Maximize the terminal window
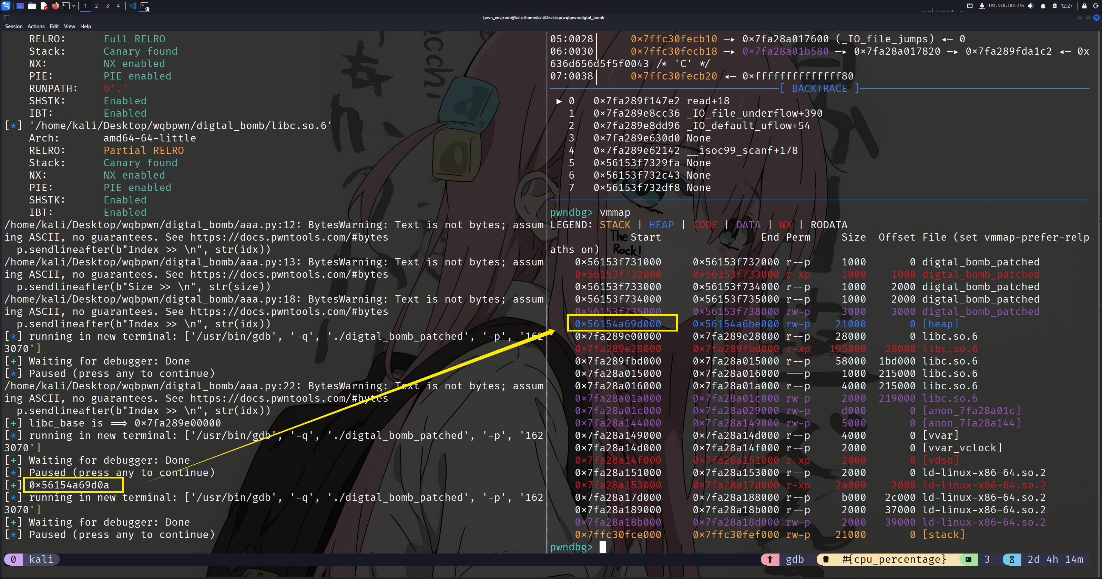1102x579 pixels. click(1088, 18)
